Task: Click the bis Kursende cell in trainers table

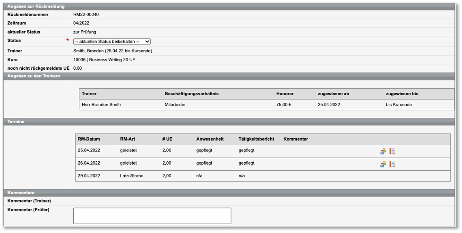Action: (399, 104)
